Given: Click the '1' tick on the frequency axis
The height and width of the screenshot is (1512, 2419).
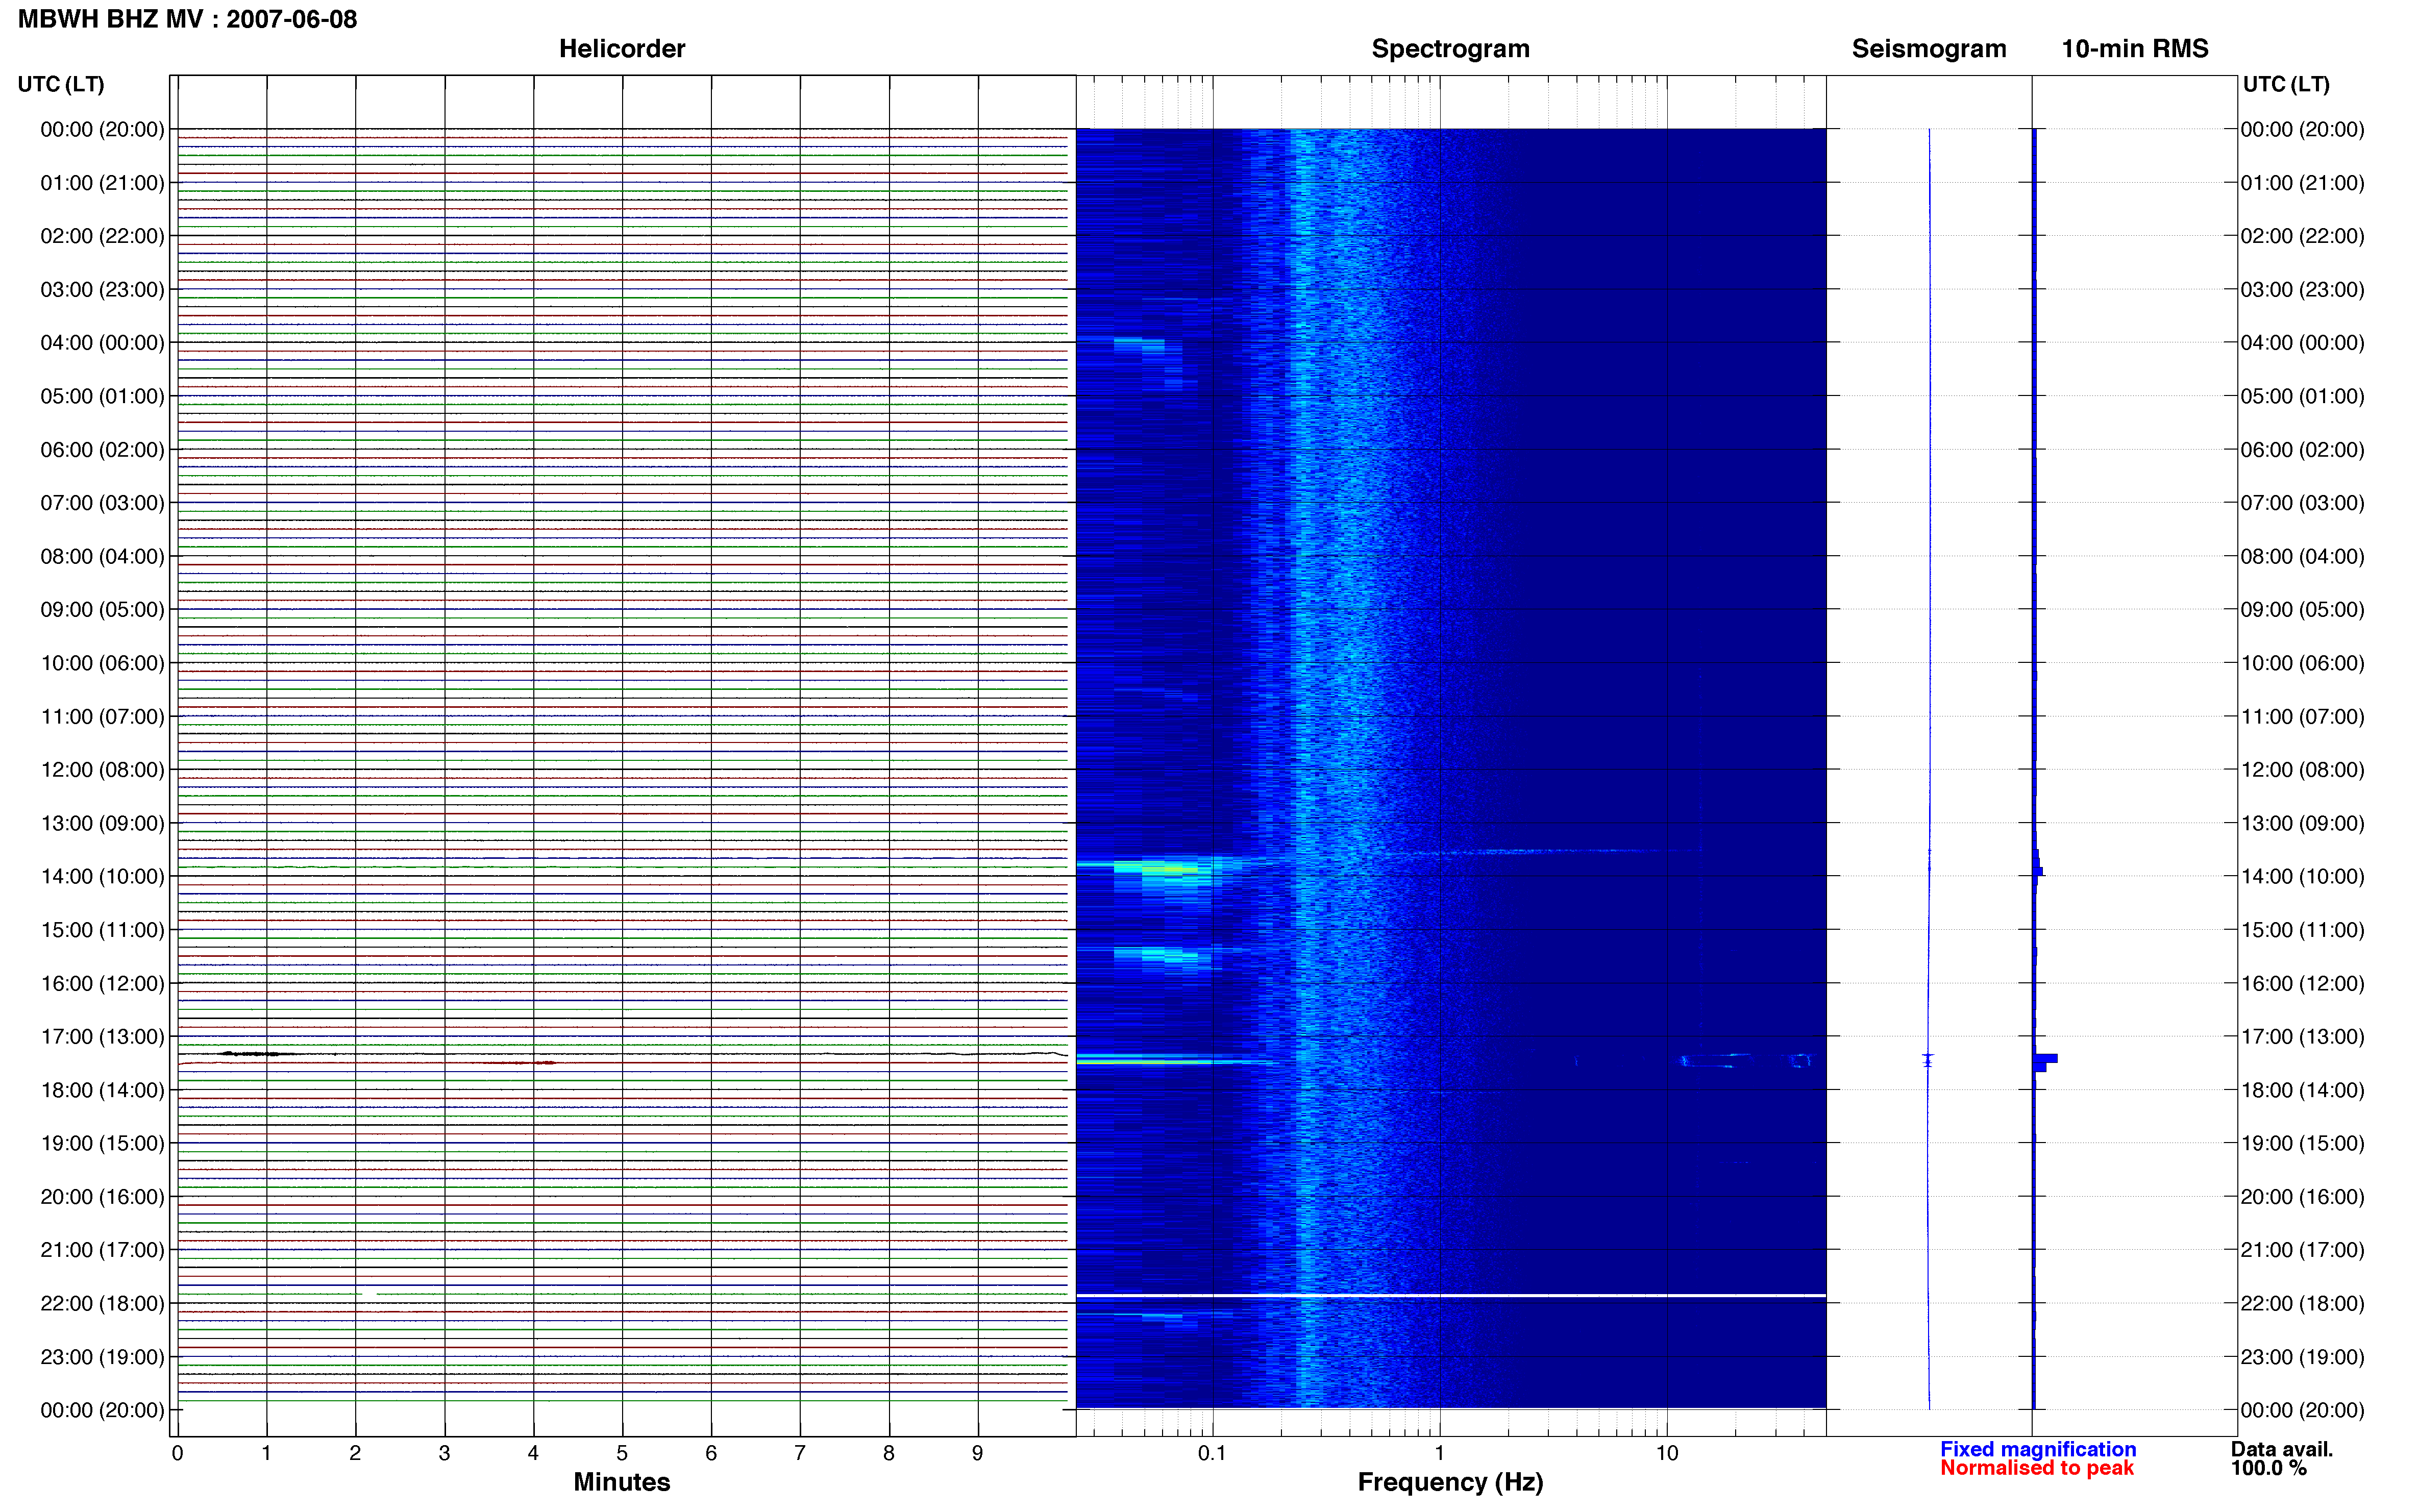Looking at the screenshot, I should pyautogui.click(x=1440, y=1453).
